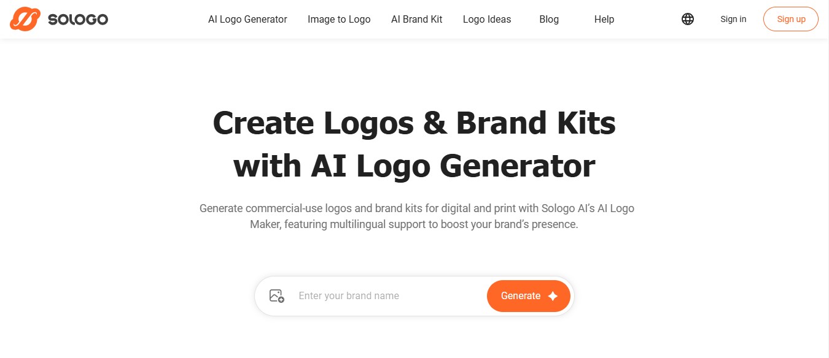The image size is (829, 358).
Task: Click the sparkle icon on Generate button
Action: [553, 296]
